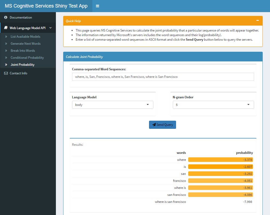270x215 pixels.
Task: Click the 'san francisco' words cell
Action: click(x=177, y=195)
